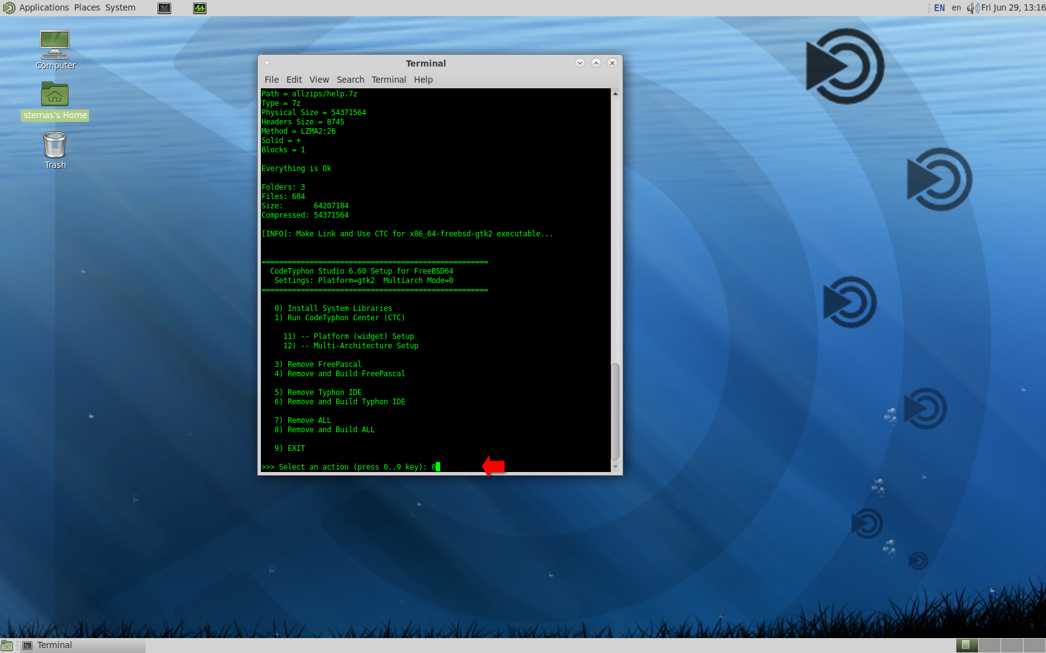Click the Terminal taskbar button
Screen dimensions: 1046x653
click(83, 646)
